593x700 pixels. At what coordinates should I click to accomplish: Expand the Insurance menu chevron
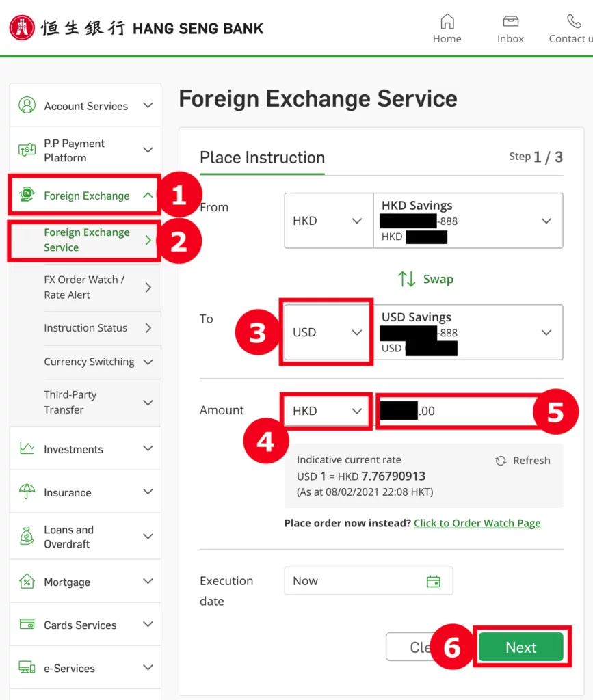coord(148,492)
